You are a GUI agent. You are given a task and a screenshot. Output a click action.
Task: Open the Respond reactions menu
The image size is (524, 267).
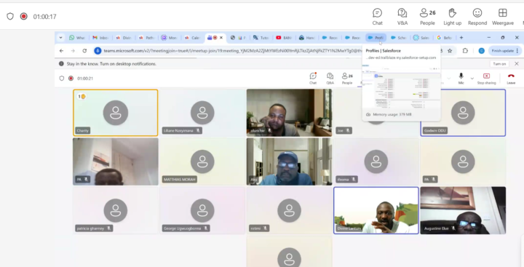(477, 17)
